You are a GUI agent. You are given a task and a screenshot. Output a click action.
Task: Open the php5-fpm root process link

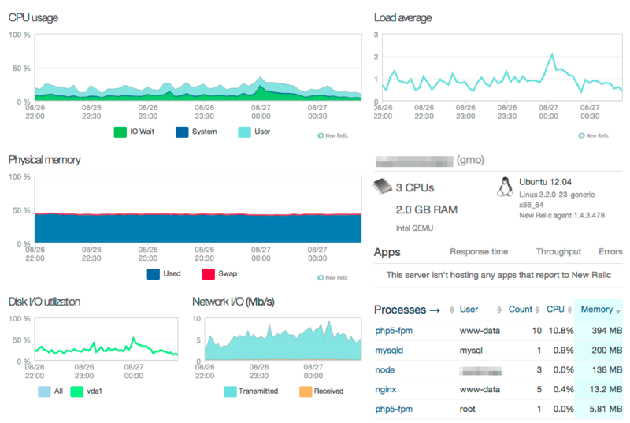coord(394,410)
